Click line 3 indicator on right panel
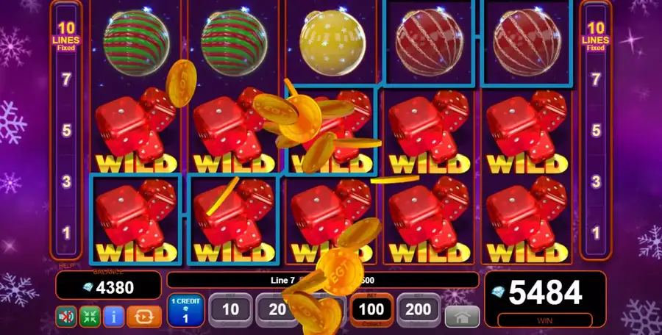 [x=596, y=182]
